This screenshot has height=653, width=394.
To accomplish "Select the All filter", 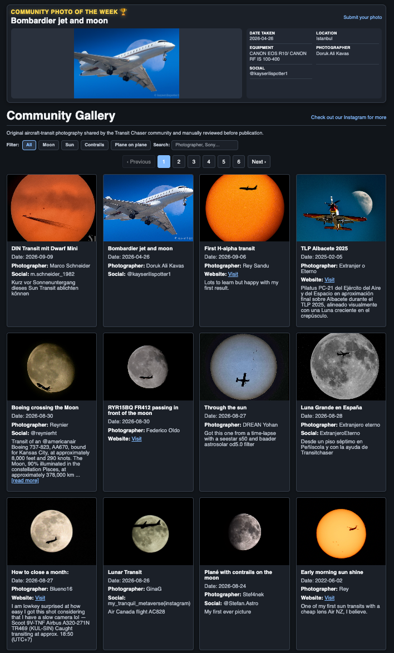I will click(29, 145).
